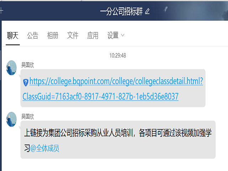228x171 pixels.
Task: Select the message about 招标采购从业人员培训
Action: coord(118,134)
